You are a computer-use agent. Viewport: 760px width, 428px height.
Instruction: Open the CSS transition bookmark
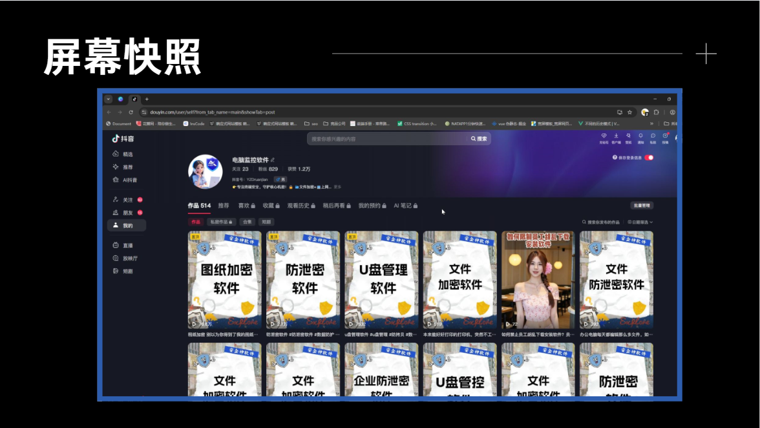tap(417, 123)
